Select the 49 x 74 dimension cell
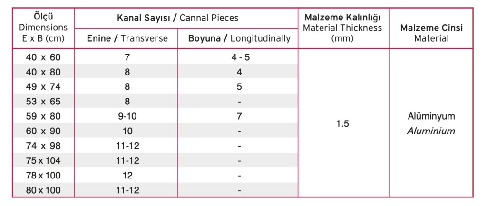The width and height of the screenshot is (487, 206). (43, 87)
